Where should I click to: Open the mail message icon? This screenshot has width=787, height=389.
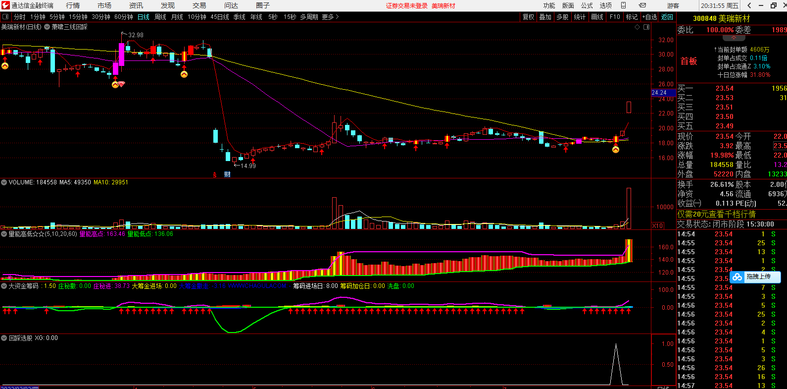coord(642,5)
